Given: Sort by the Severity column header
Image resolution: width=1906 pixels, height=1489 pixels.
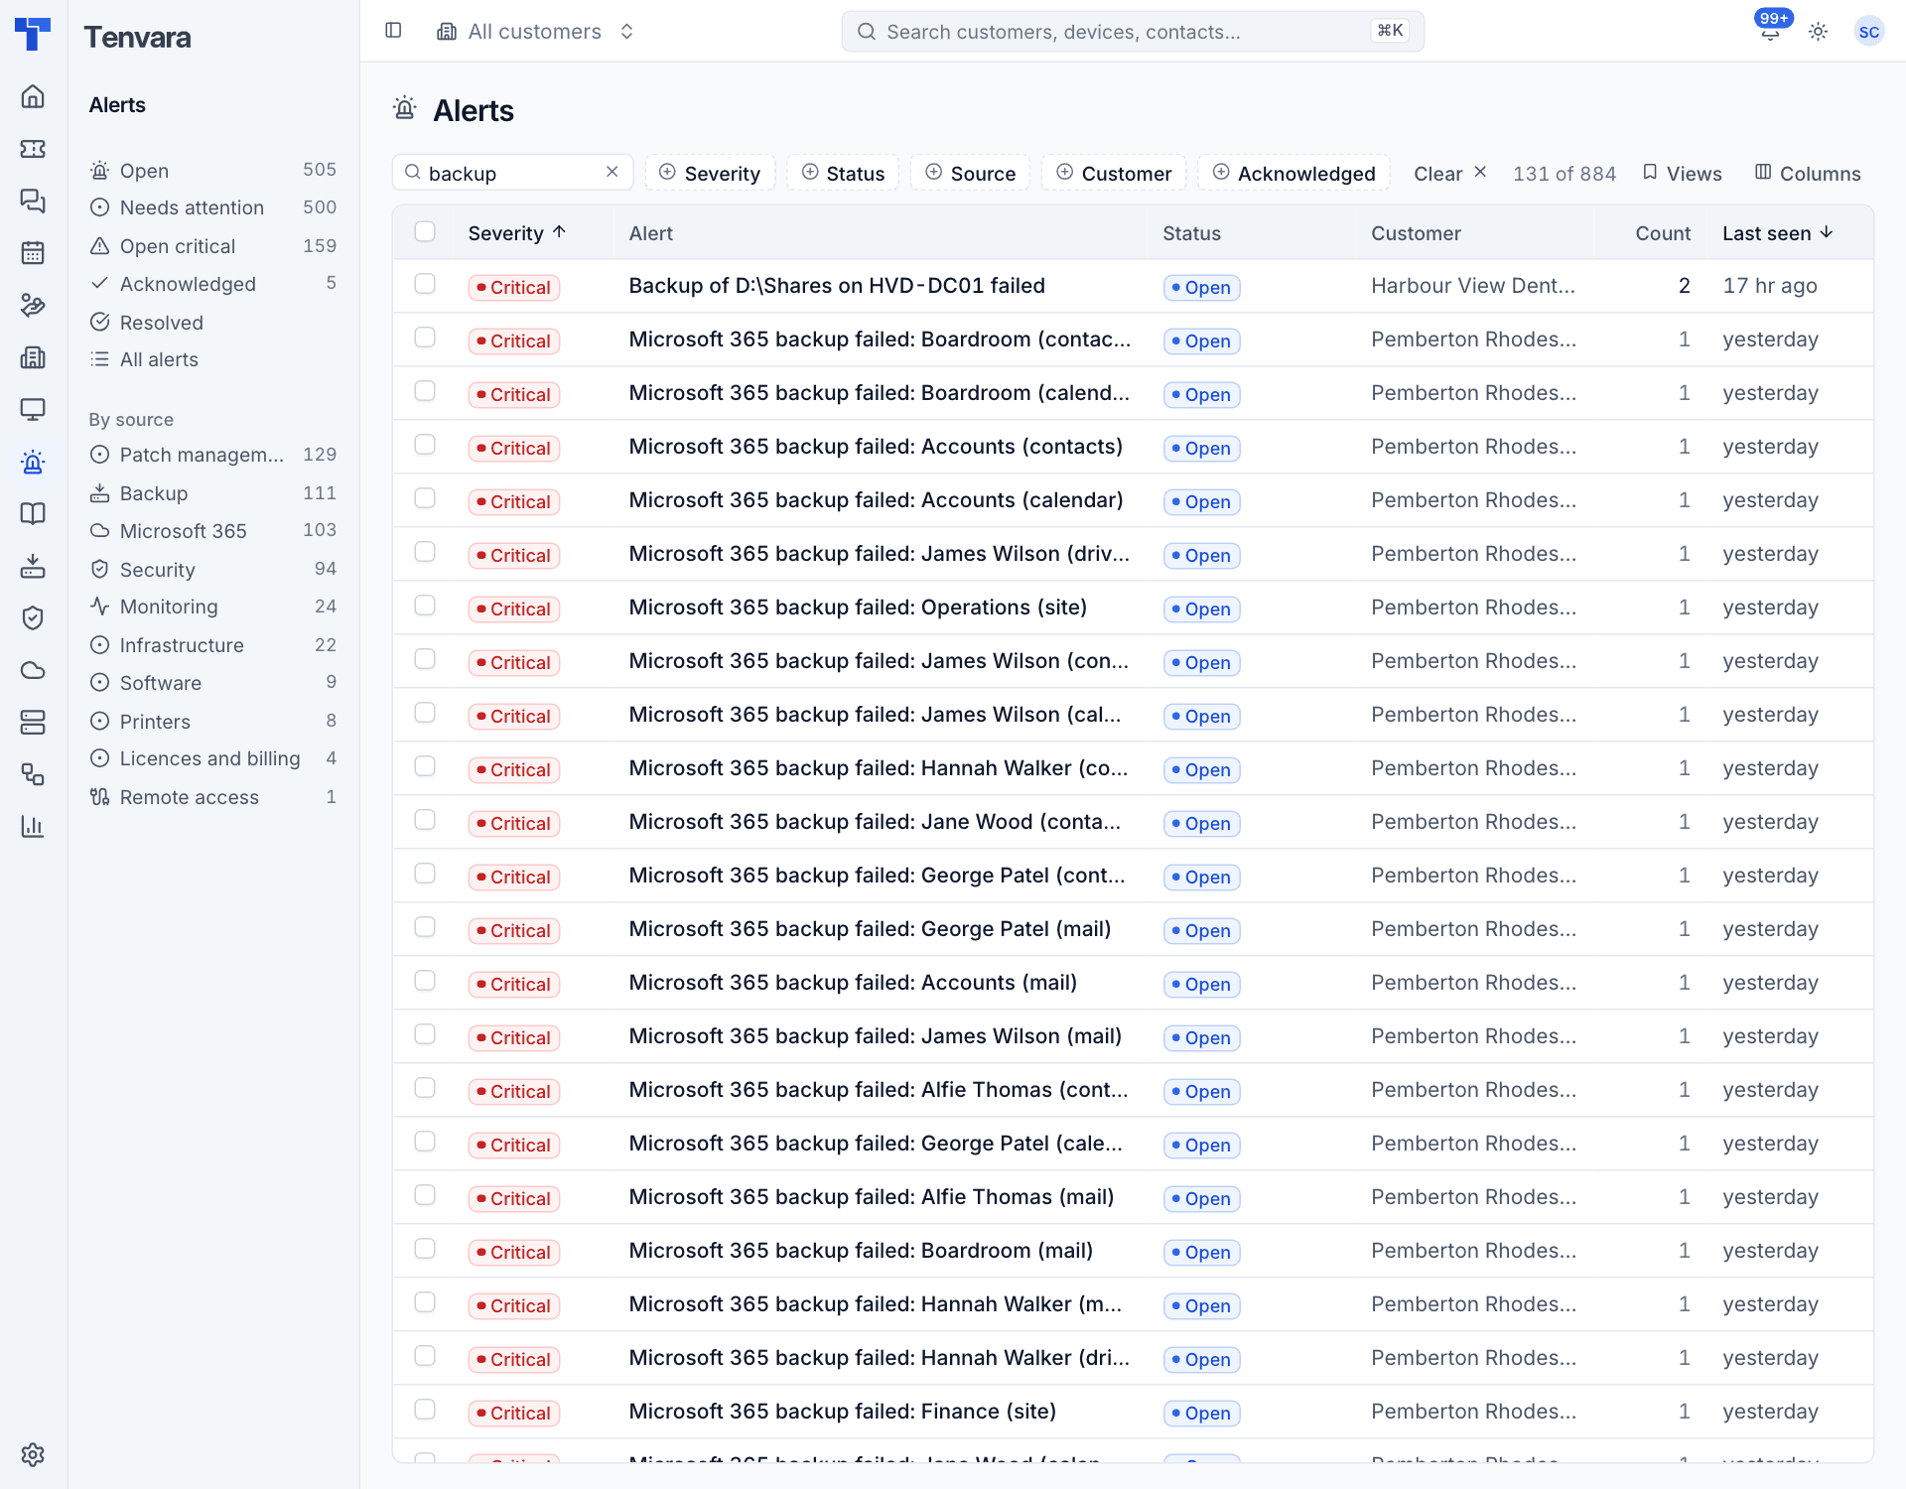Looking at the screenshot, I should click(x=516, y=233).
